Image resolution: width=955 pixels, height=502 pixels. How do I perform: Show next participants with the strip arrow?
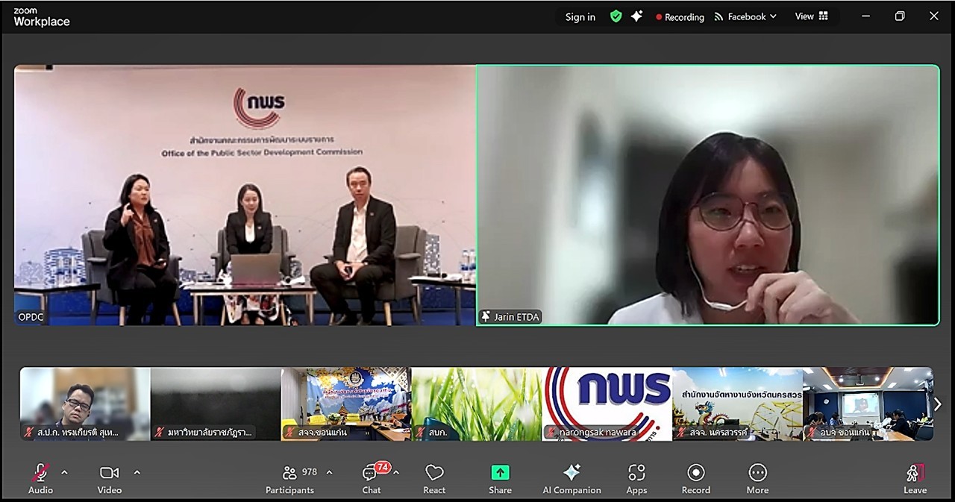[938, 404]
